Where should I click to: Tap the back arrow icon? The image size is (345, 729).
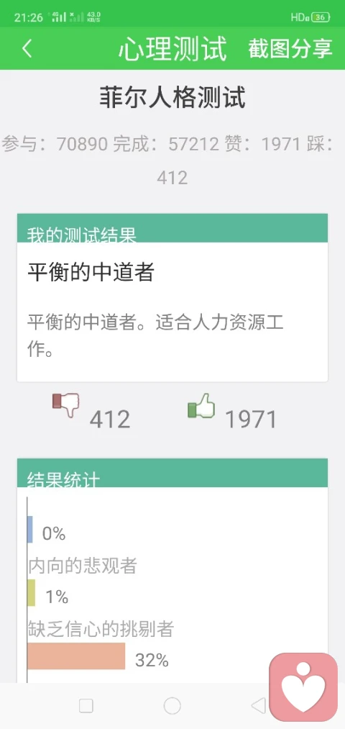(27, 48)
